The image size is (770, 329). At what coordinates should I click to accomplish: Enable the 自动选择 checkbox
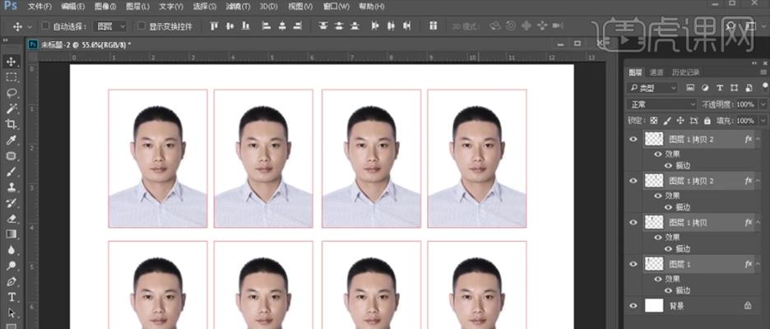coord(45,25)
